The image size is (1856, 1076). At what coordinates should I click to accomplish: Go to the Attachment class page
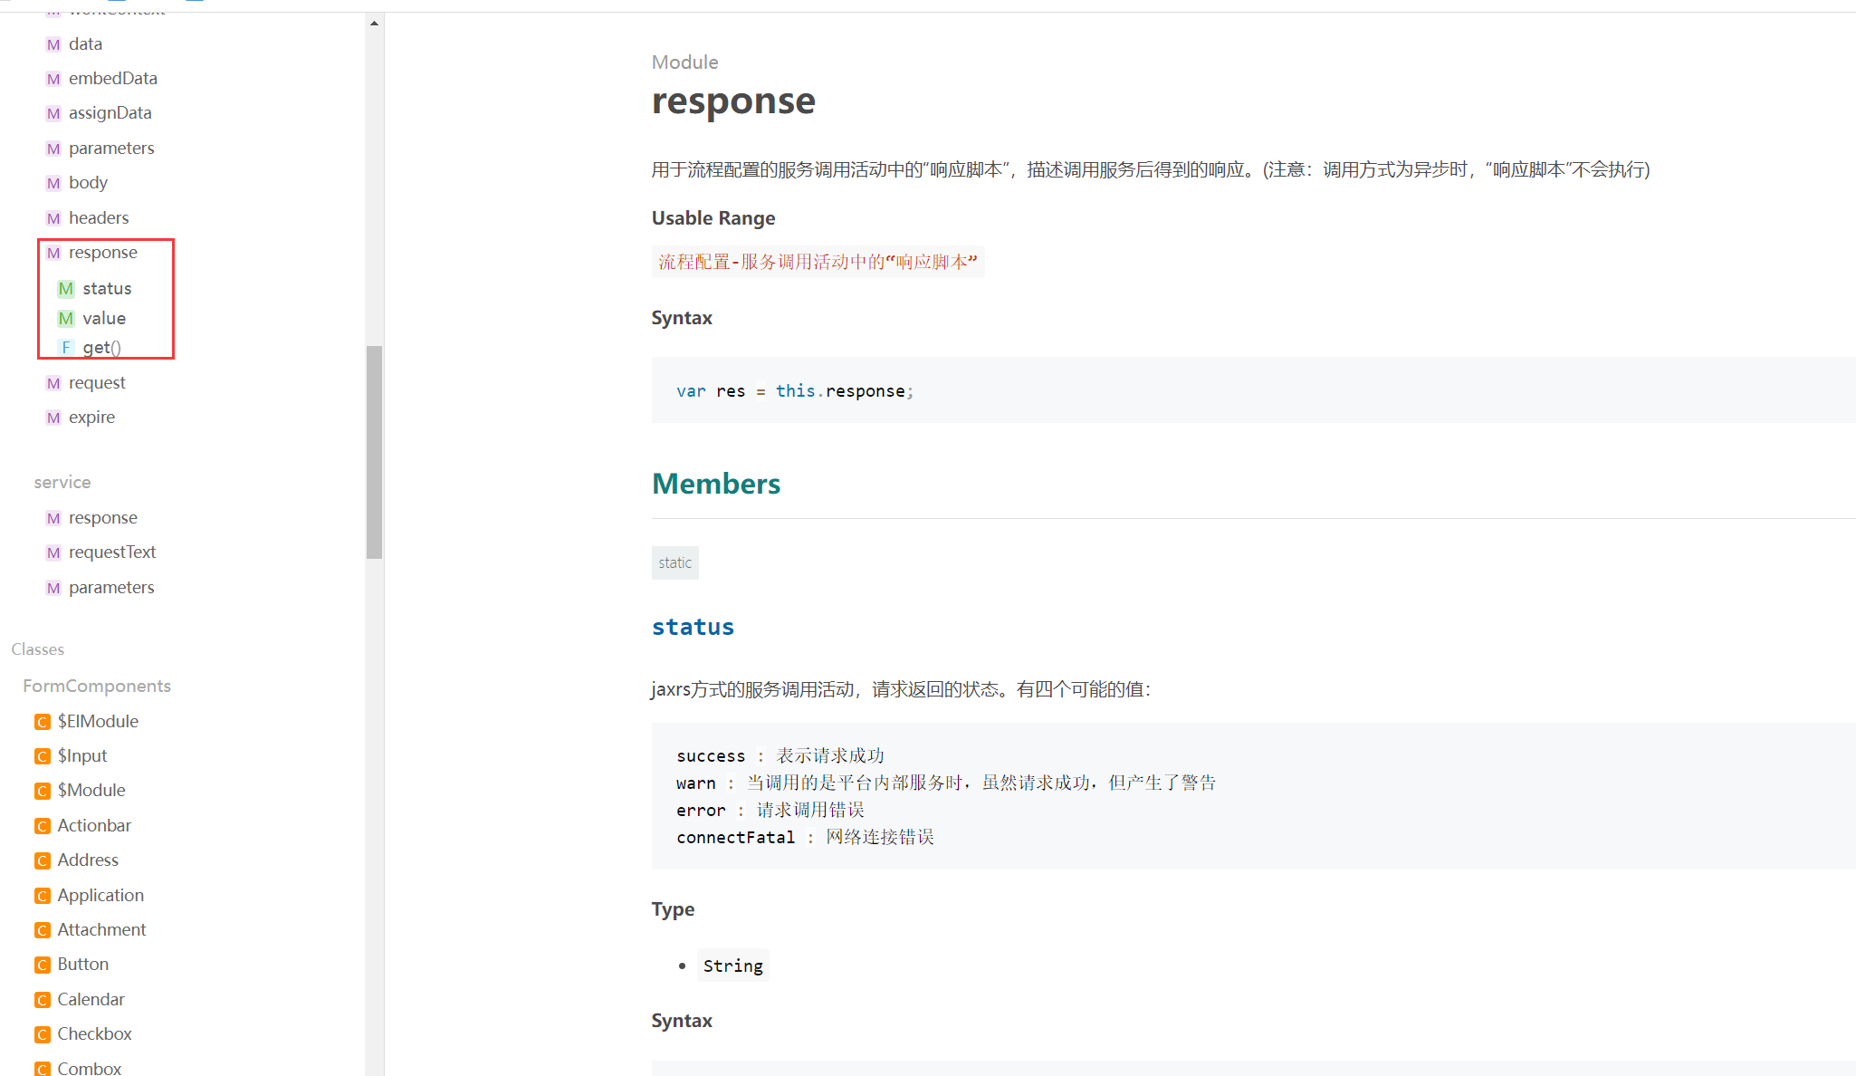pyautogui.click(x=101, y=930)
